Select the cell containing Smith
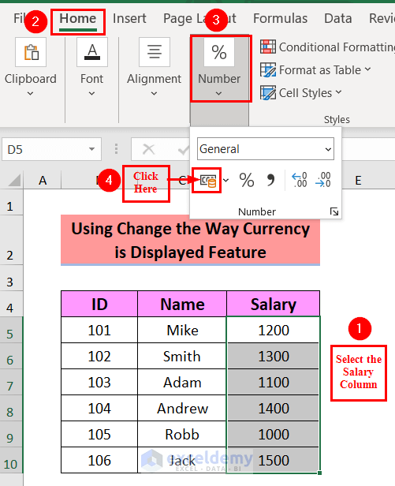 (x=182, y=356)
